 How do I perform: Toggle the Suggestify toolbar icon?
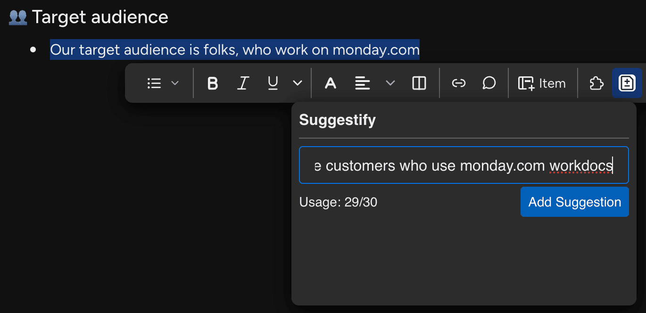click(x=627, y=83)
